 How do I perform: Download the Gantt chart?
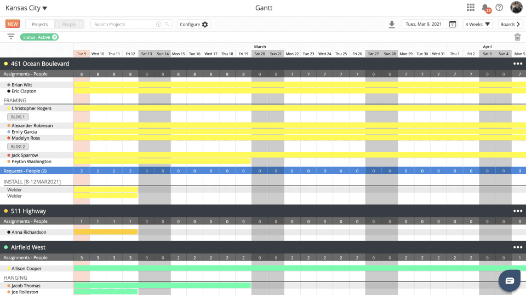tap(392, 25)
